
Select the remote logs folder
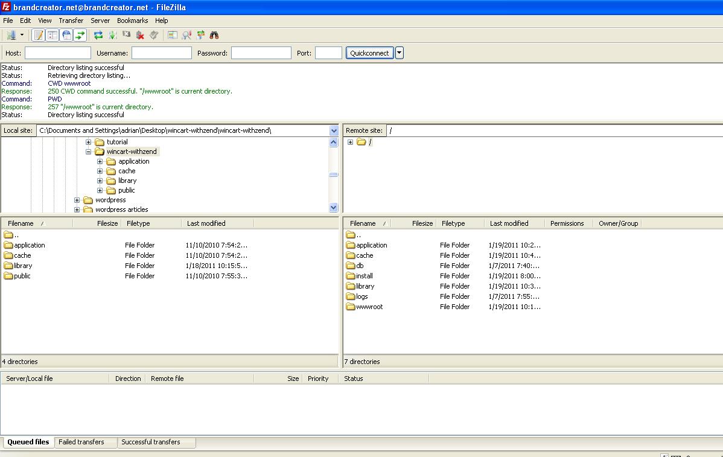click(357, 296)
